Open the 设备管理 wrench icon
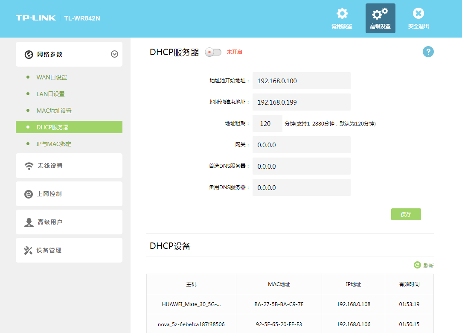 [29, 250]
